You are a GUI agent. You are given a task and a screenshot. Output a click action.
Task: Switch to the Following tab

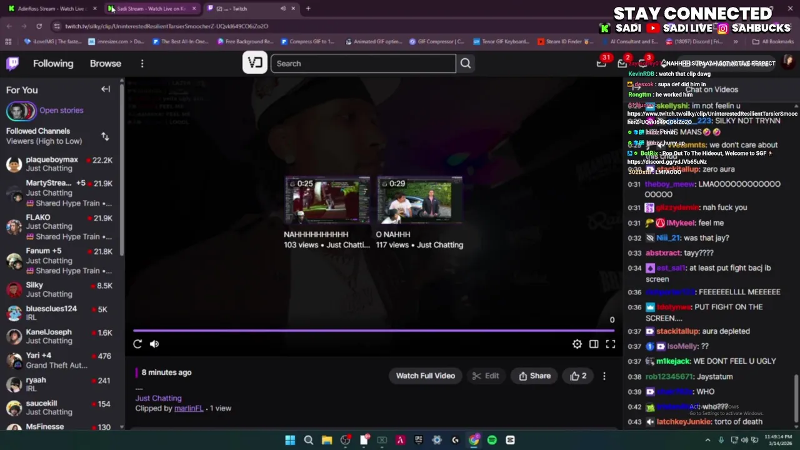point(53,64)
